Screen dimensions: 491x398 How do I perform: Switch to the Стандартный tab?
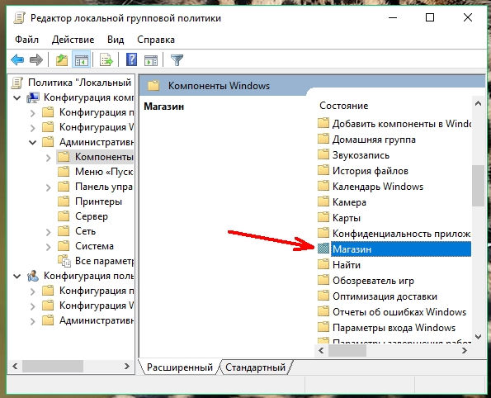click(255, 367)
